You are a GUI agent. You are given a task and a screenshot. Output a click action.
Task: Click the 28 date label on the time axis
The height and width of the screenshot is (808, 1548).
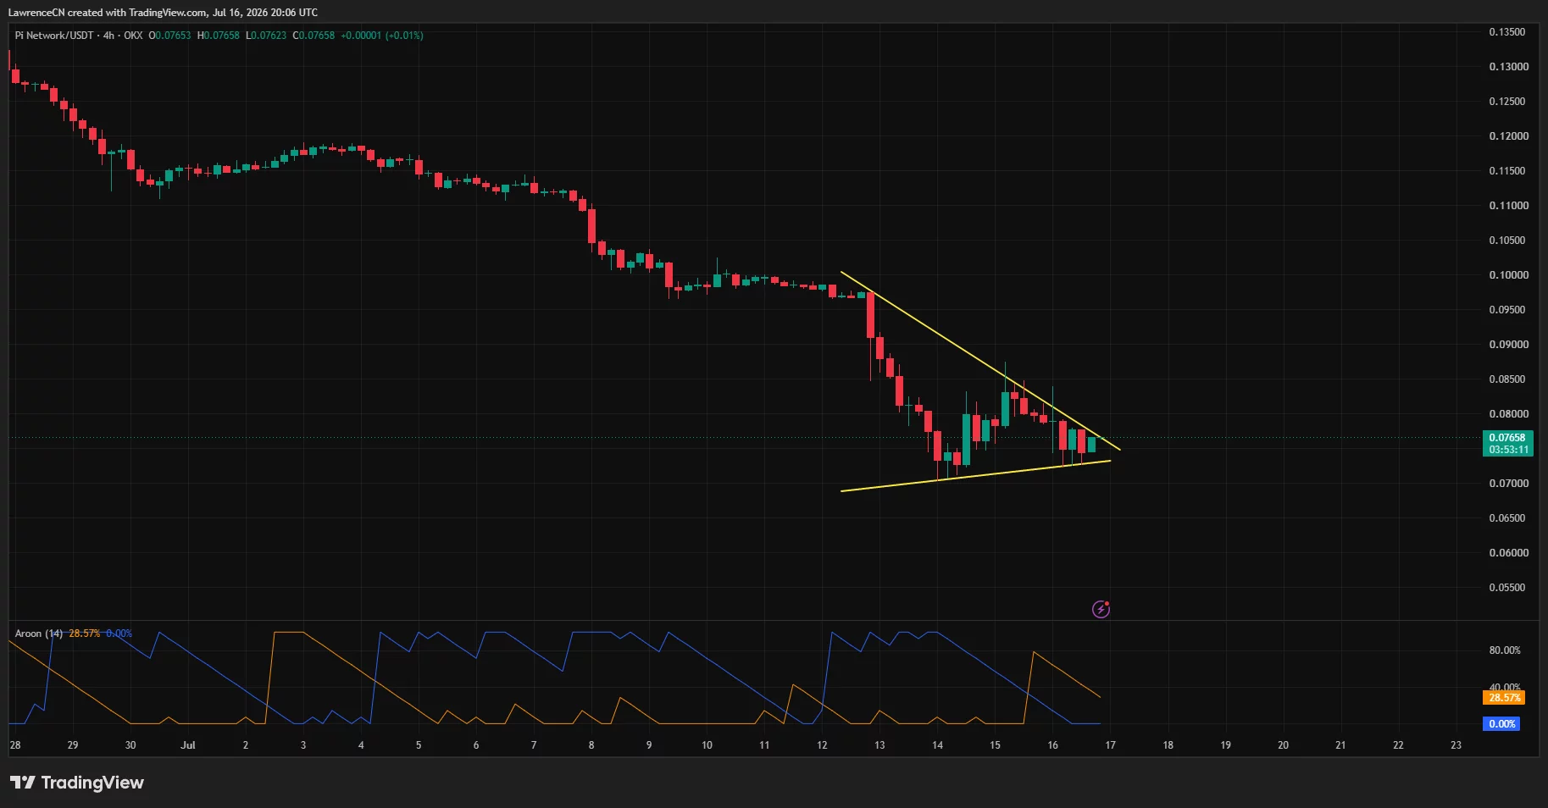point(15,745)
